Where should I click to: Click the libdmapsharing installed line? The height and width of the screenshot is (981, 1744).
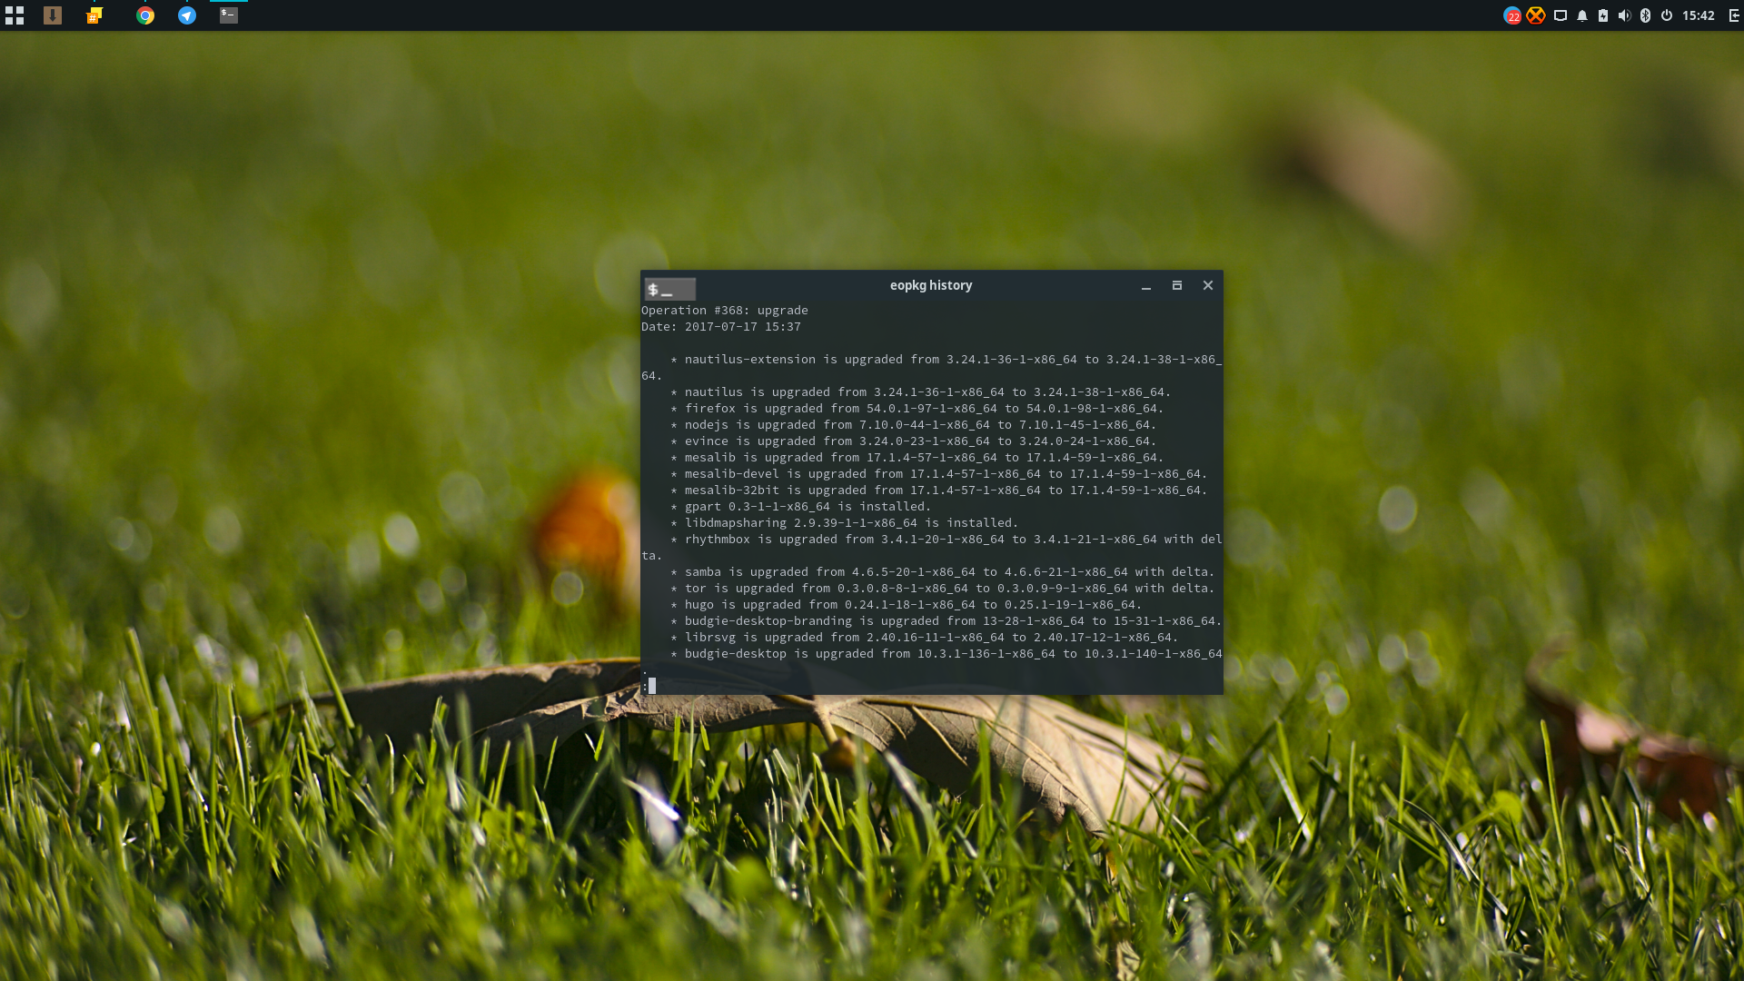tap(845, 523)
